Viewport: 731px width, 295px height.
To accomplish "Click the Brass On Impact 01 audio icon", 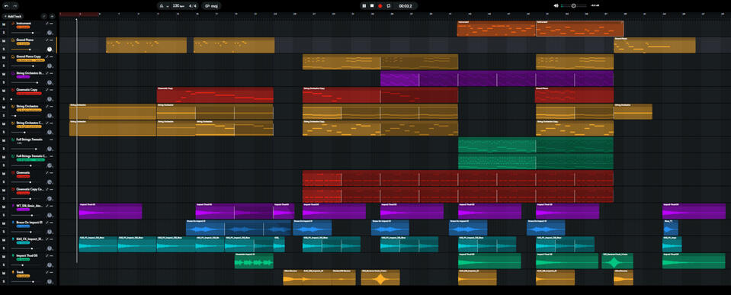I will click(x=13, y=223).
